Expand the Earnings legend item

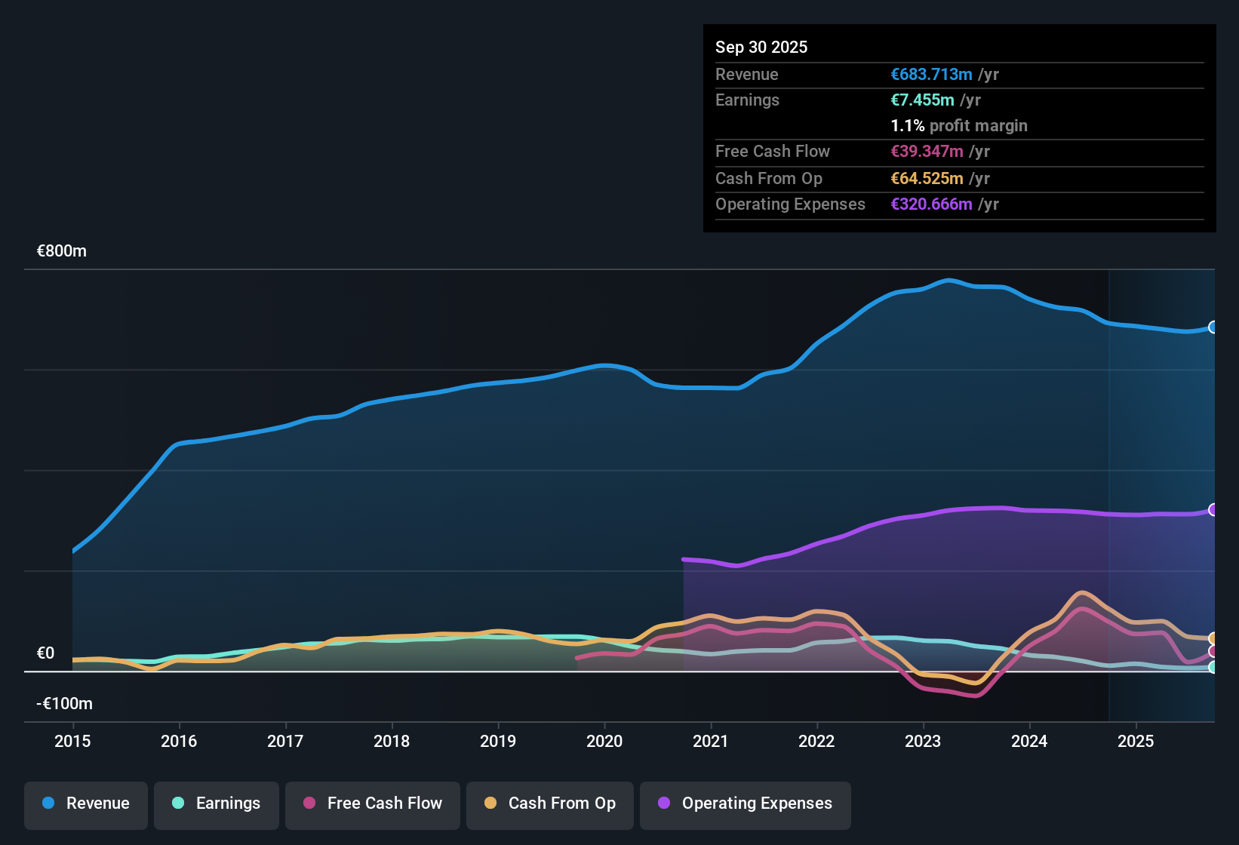coord(216,804)
